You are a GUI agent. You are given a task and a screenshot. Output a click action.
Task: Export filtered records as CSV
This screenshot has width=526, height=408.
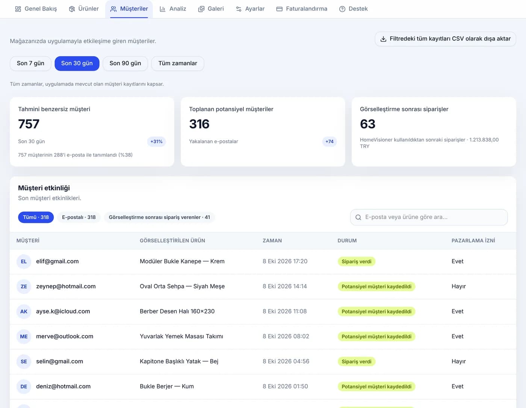(445, 39)
